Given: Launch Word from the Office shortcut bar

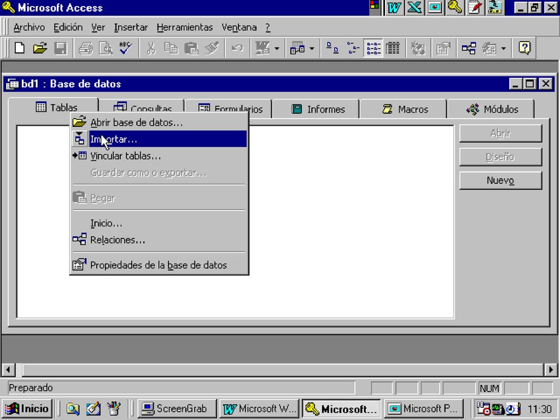Looking at the screenshot, I should click(394, 7).
